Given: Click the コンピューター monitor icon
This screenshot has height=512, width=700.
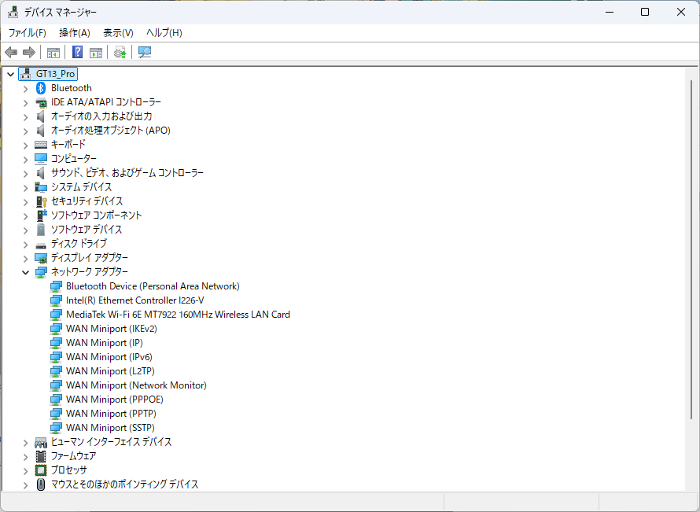Looking at the screenshot, I should coord(41,158).
